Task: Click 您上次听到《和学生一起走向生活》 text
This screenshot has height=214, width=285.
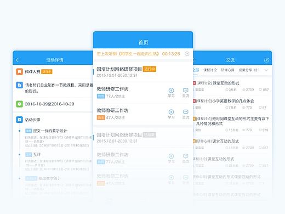Action: click(x=128, y=54)
